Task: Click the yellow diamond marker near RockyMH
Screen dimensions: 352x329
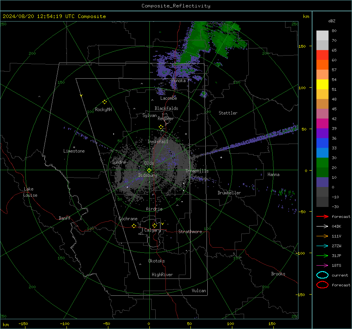Action: [x=104, y=102]
